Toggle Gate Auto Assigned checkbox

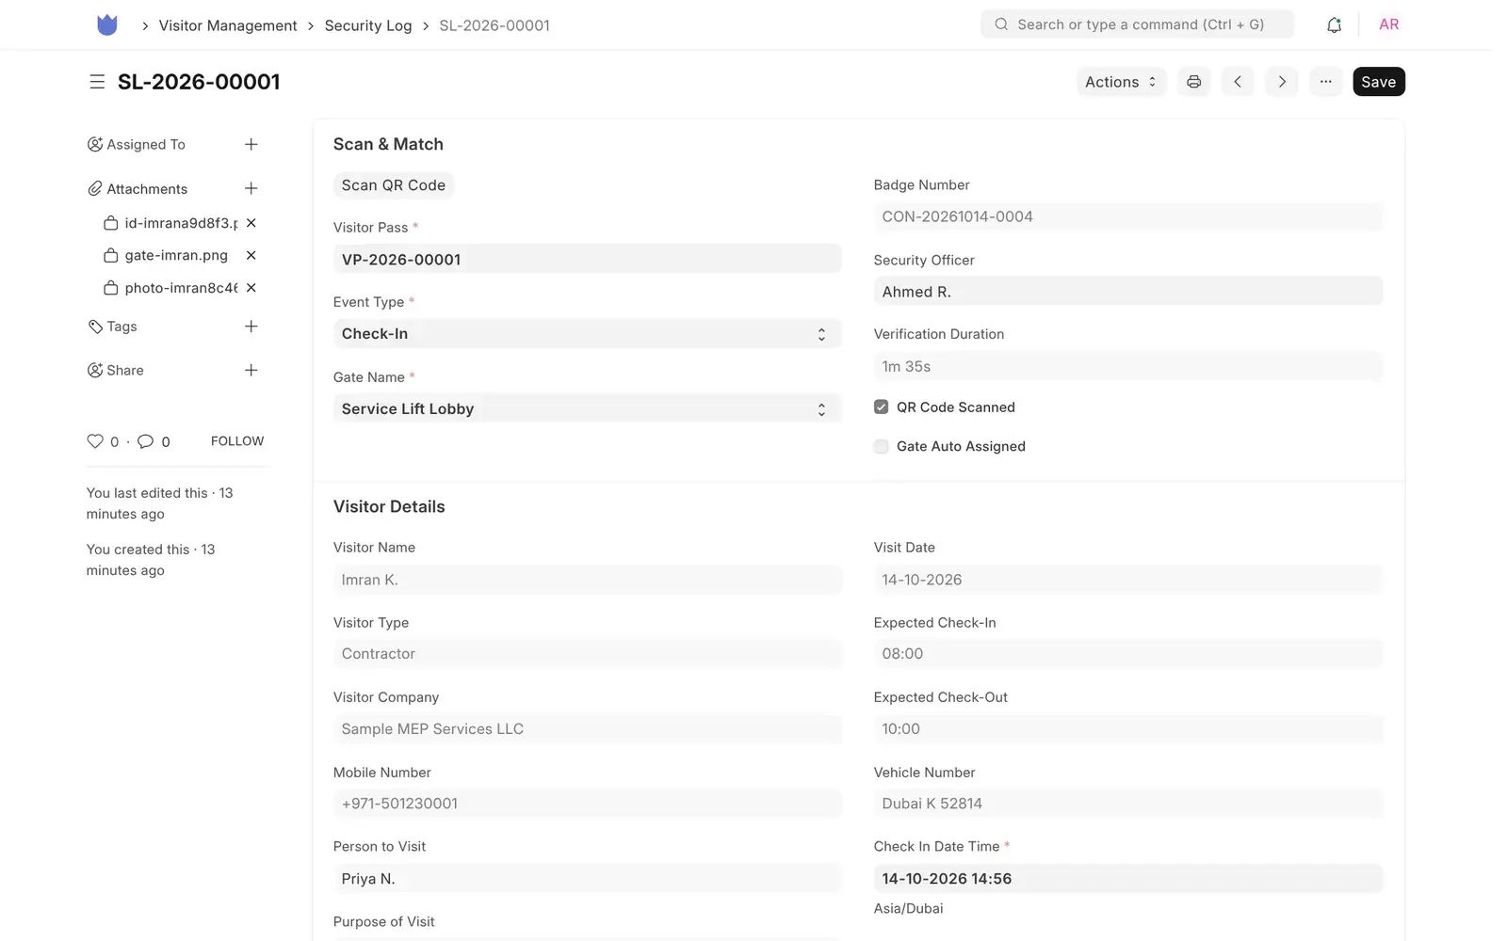pyautogui.click(x=881, y=447)
